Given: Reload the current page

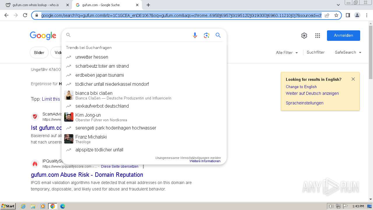Looking at the screenshot, I should click(25, 15).
